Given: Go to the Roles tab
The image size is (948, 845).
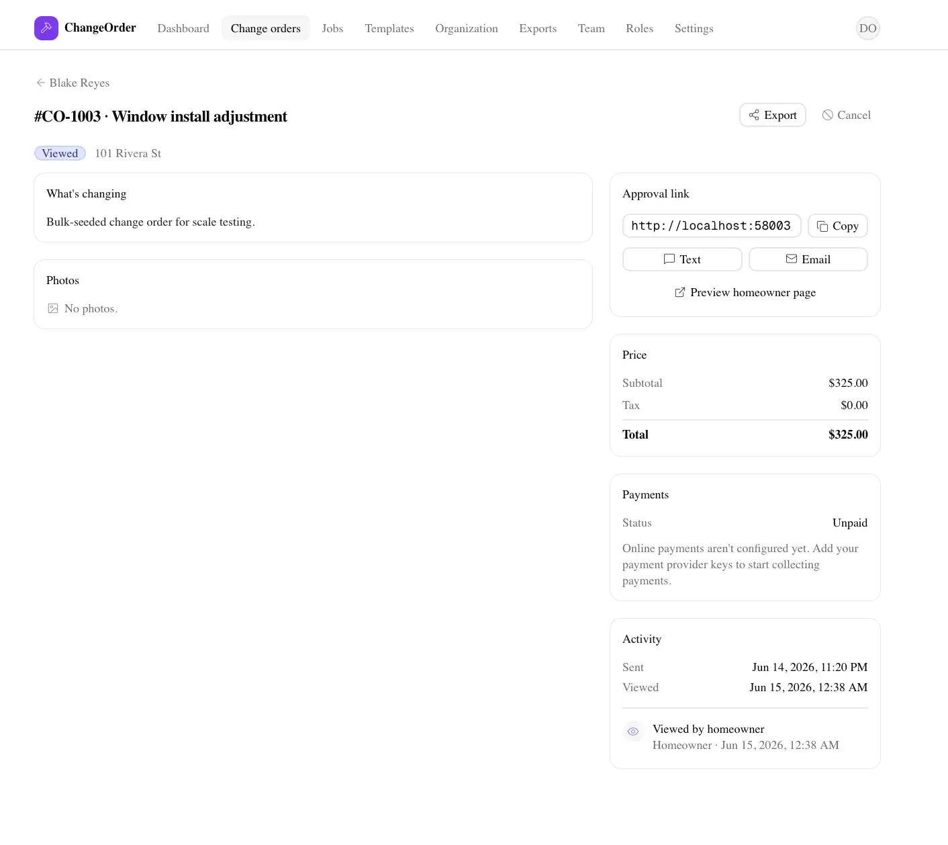Looking at the screenshot, I should tap(640, 28).
